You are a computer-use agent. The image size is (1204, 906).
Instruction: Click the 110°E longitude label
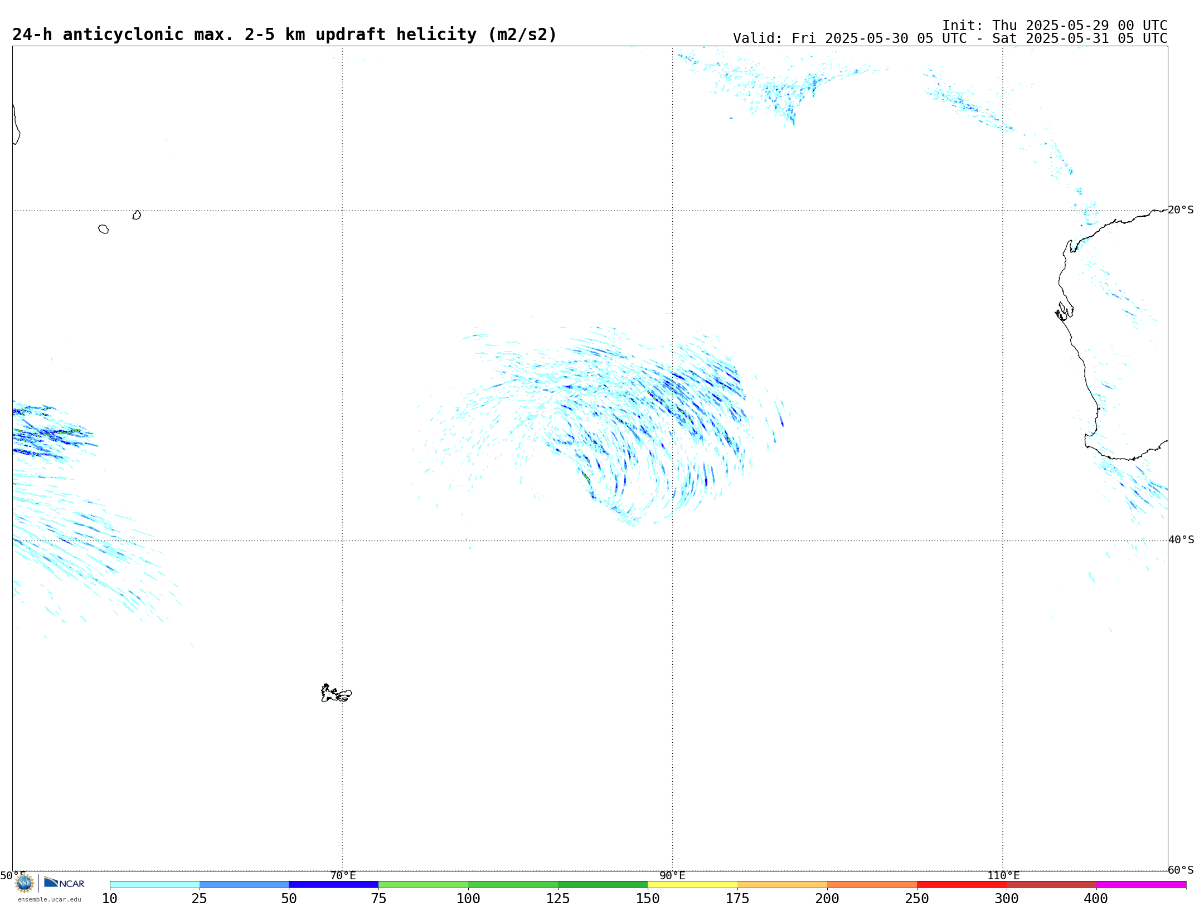coord(1003,875)
